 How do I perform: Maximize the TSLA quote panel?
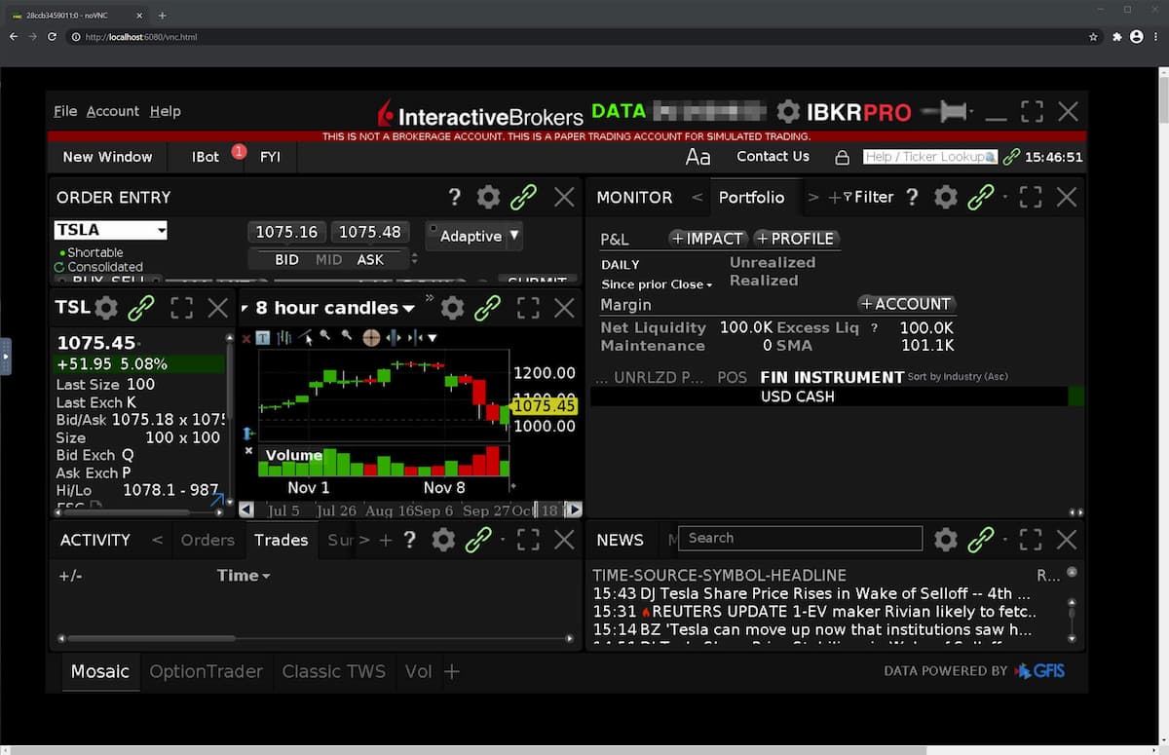[181, 308]
